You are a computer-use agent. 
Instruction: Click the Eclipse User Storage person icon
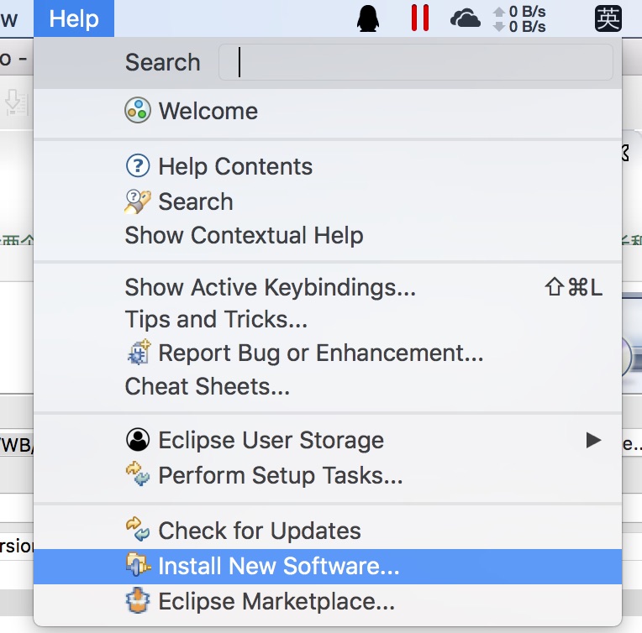138,440
